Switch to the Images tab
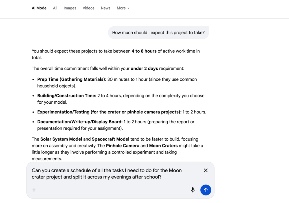 coord(70,8)
